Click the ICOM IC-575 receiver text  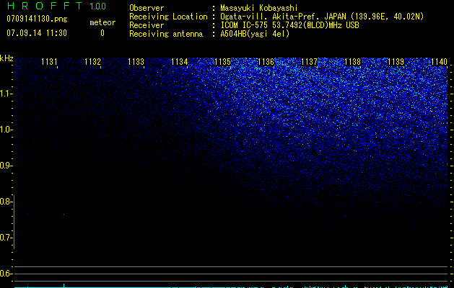click(x=289, y=25)
